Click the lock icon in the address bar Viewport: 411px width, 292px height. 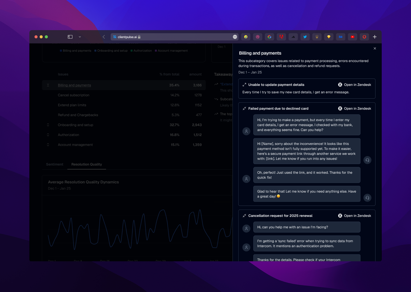(x=139, y=37)
